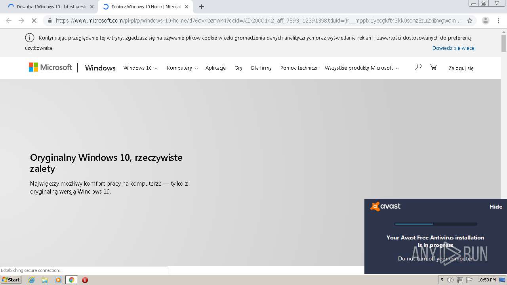Click the Avast installation progress bar
The image size is (507, 285).
[x=436, y=224]
